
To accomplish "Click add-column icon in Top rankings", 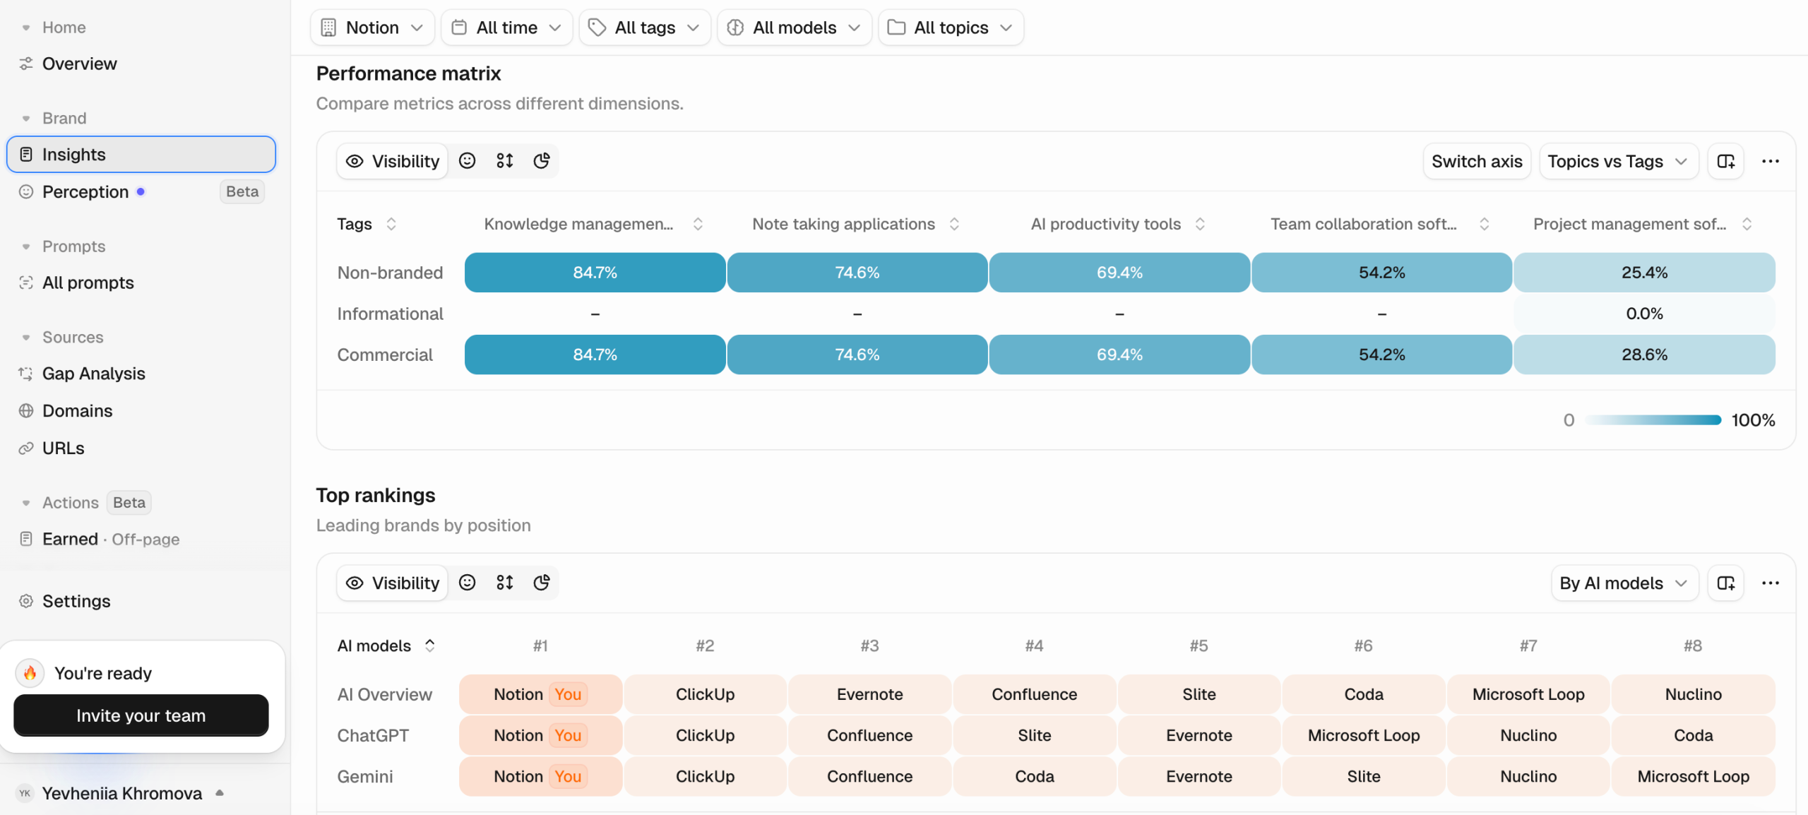I will 1726,583.
